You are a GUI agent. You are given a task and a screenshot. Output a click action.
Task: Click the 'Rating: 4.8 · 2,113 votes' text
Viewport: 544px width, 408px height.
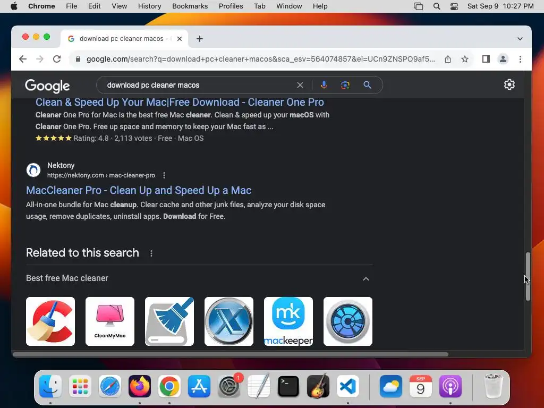(113, 139)
